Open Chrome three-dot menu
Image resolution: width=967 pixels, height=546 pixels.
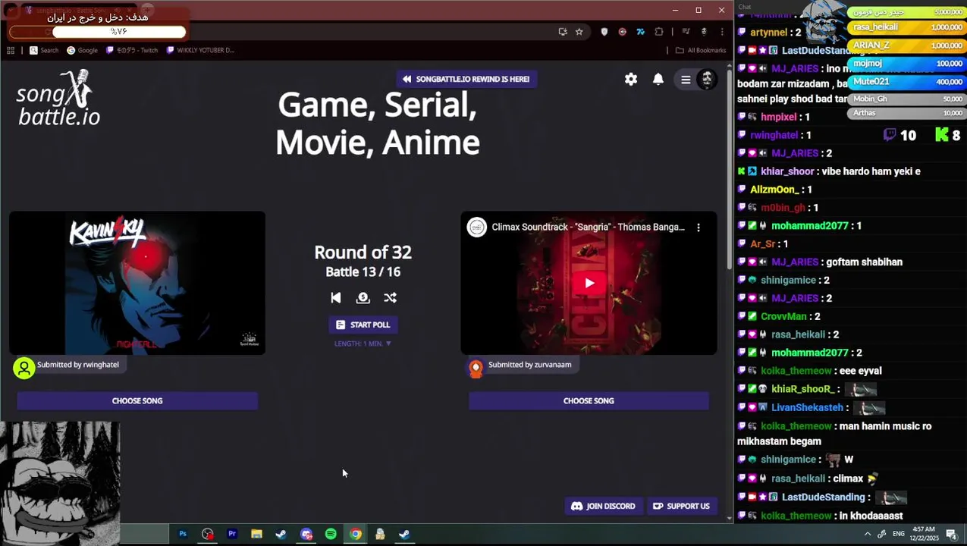coord(721,32)
